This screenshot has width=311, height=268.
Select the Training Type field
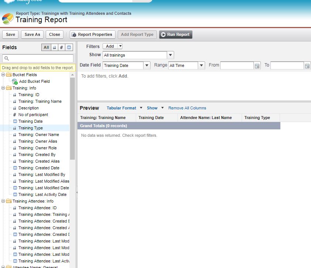point(30,128)
